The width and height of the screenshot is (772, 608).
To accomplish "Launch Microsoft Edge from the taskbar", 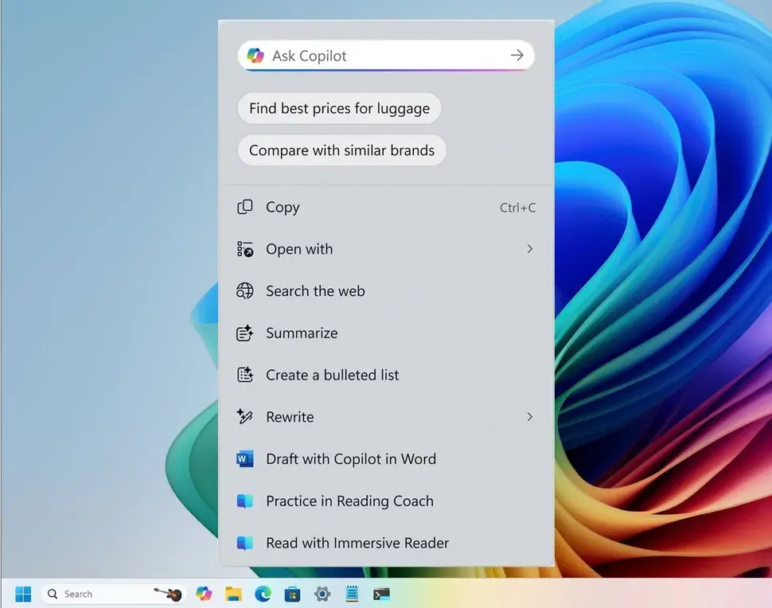I will (x=263, y=594).
